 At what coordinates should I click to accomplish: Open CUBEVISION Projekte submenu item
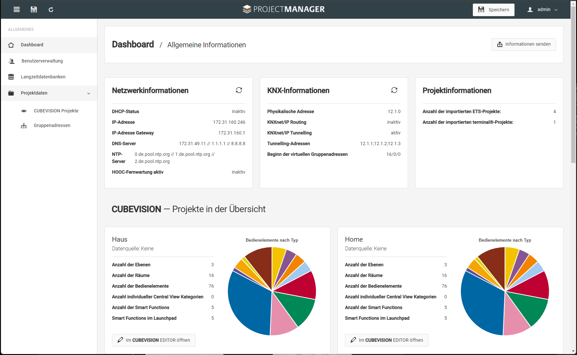pos(56,111)
